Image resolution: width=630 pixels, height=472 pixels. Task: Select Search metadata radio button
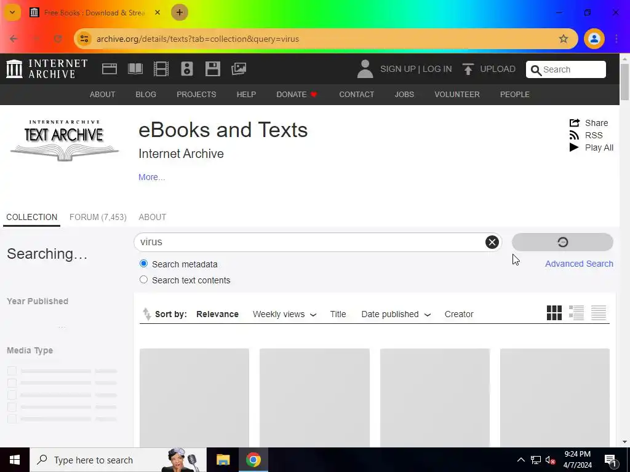[x=143, y=264]
